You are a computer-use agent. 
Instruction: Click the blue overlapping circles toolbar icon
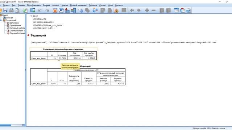coord(80,10)
